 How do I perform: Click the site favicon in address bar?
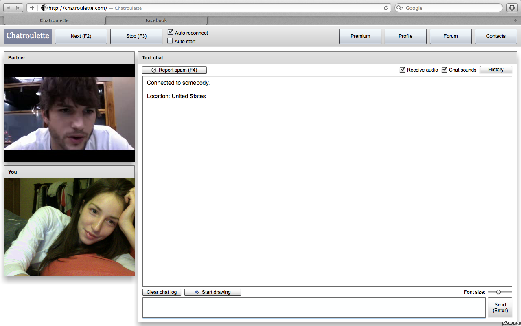tap(44, 8)
